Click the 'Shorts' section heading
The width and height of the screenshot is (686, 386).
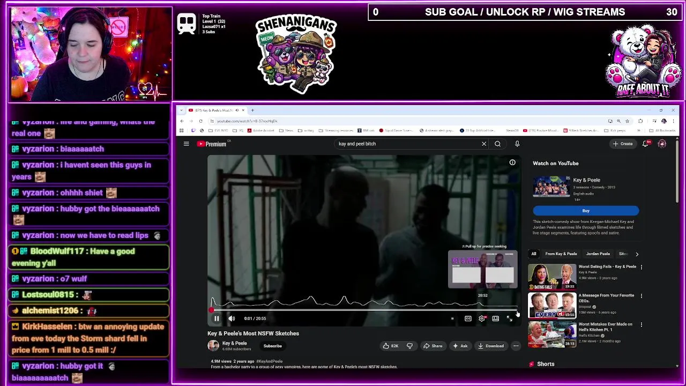pyautogui.click(x=546, y=364)
